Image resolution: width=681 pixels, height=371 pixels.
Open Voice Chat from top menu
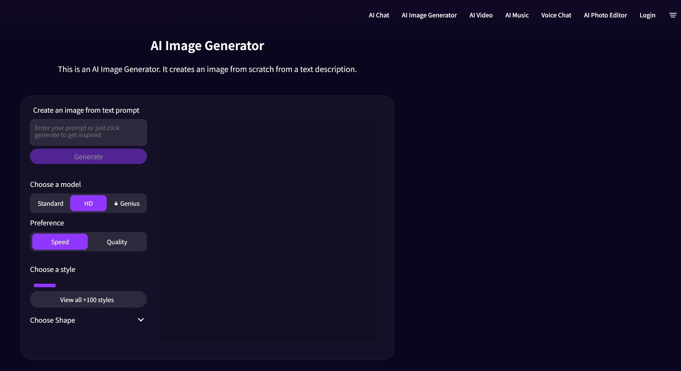click(x=556, y=15)
